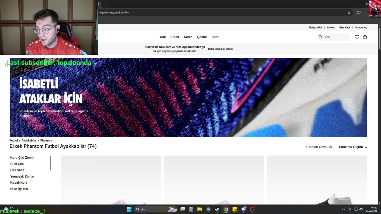
Task: Open the browser extensions puzzle icon
Action: [x=359, y=12]
